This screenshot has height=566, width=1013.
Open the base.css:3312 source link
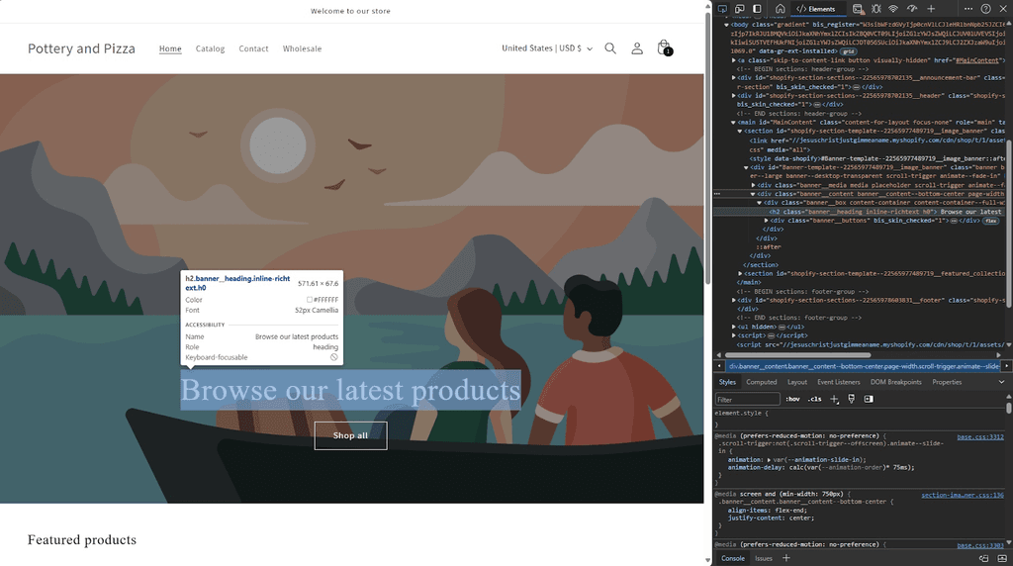tap(980, 437)
